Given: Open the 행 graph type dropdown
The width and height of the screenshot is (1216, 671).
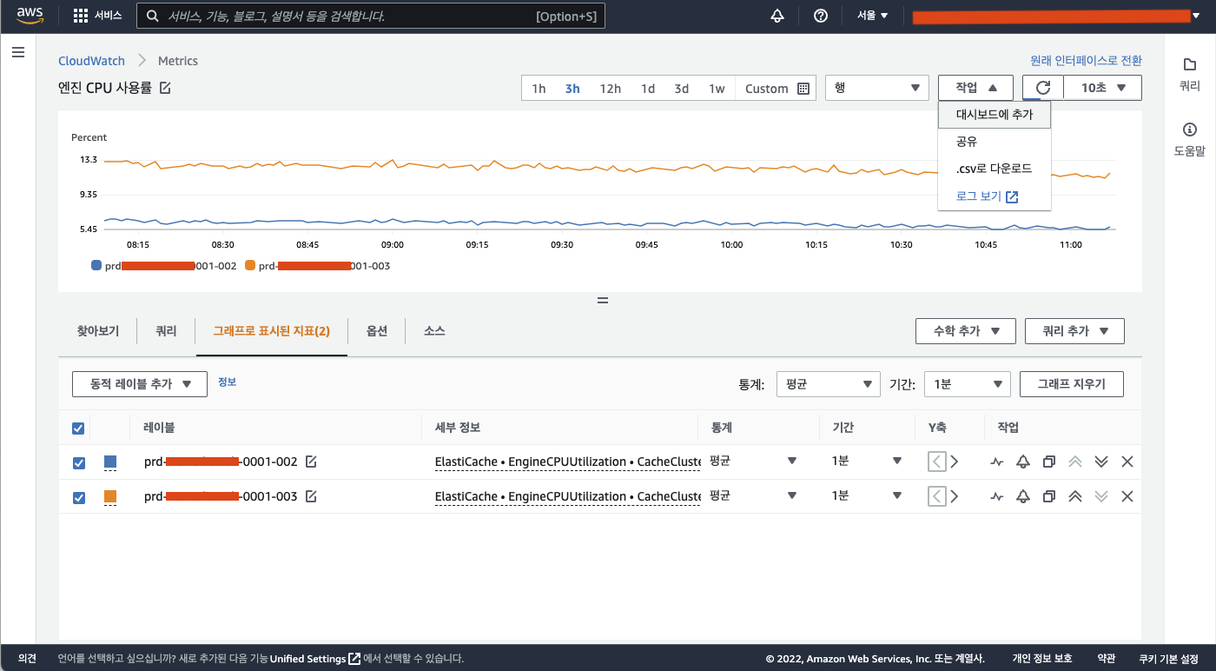Looking at the screenshot, I should (x=876, y=88).
